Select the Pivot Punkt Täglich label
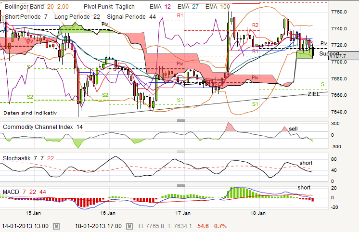This screenshot has width=359, height=232. click(x=109, y=7)
